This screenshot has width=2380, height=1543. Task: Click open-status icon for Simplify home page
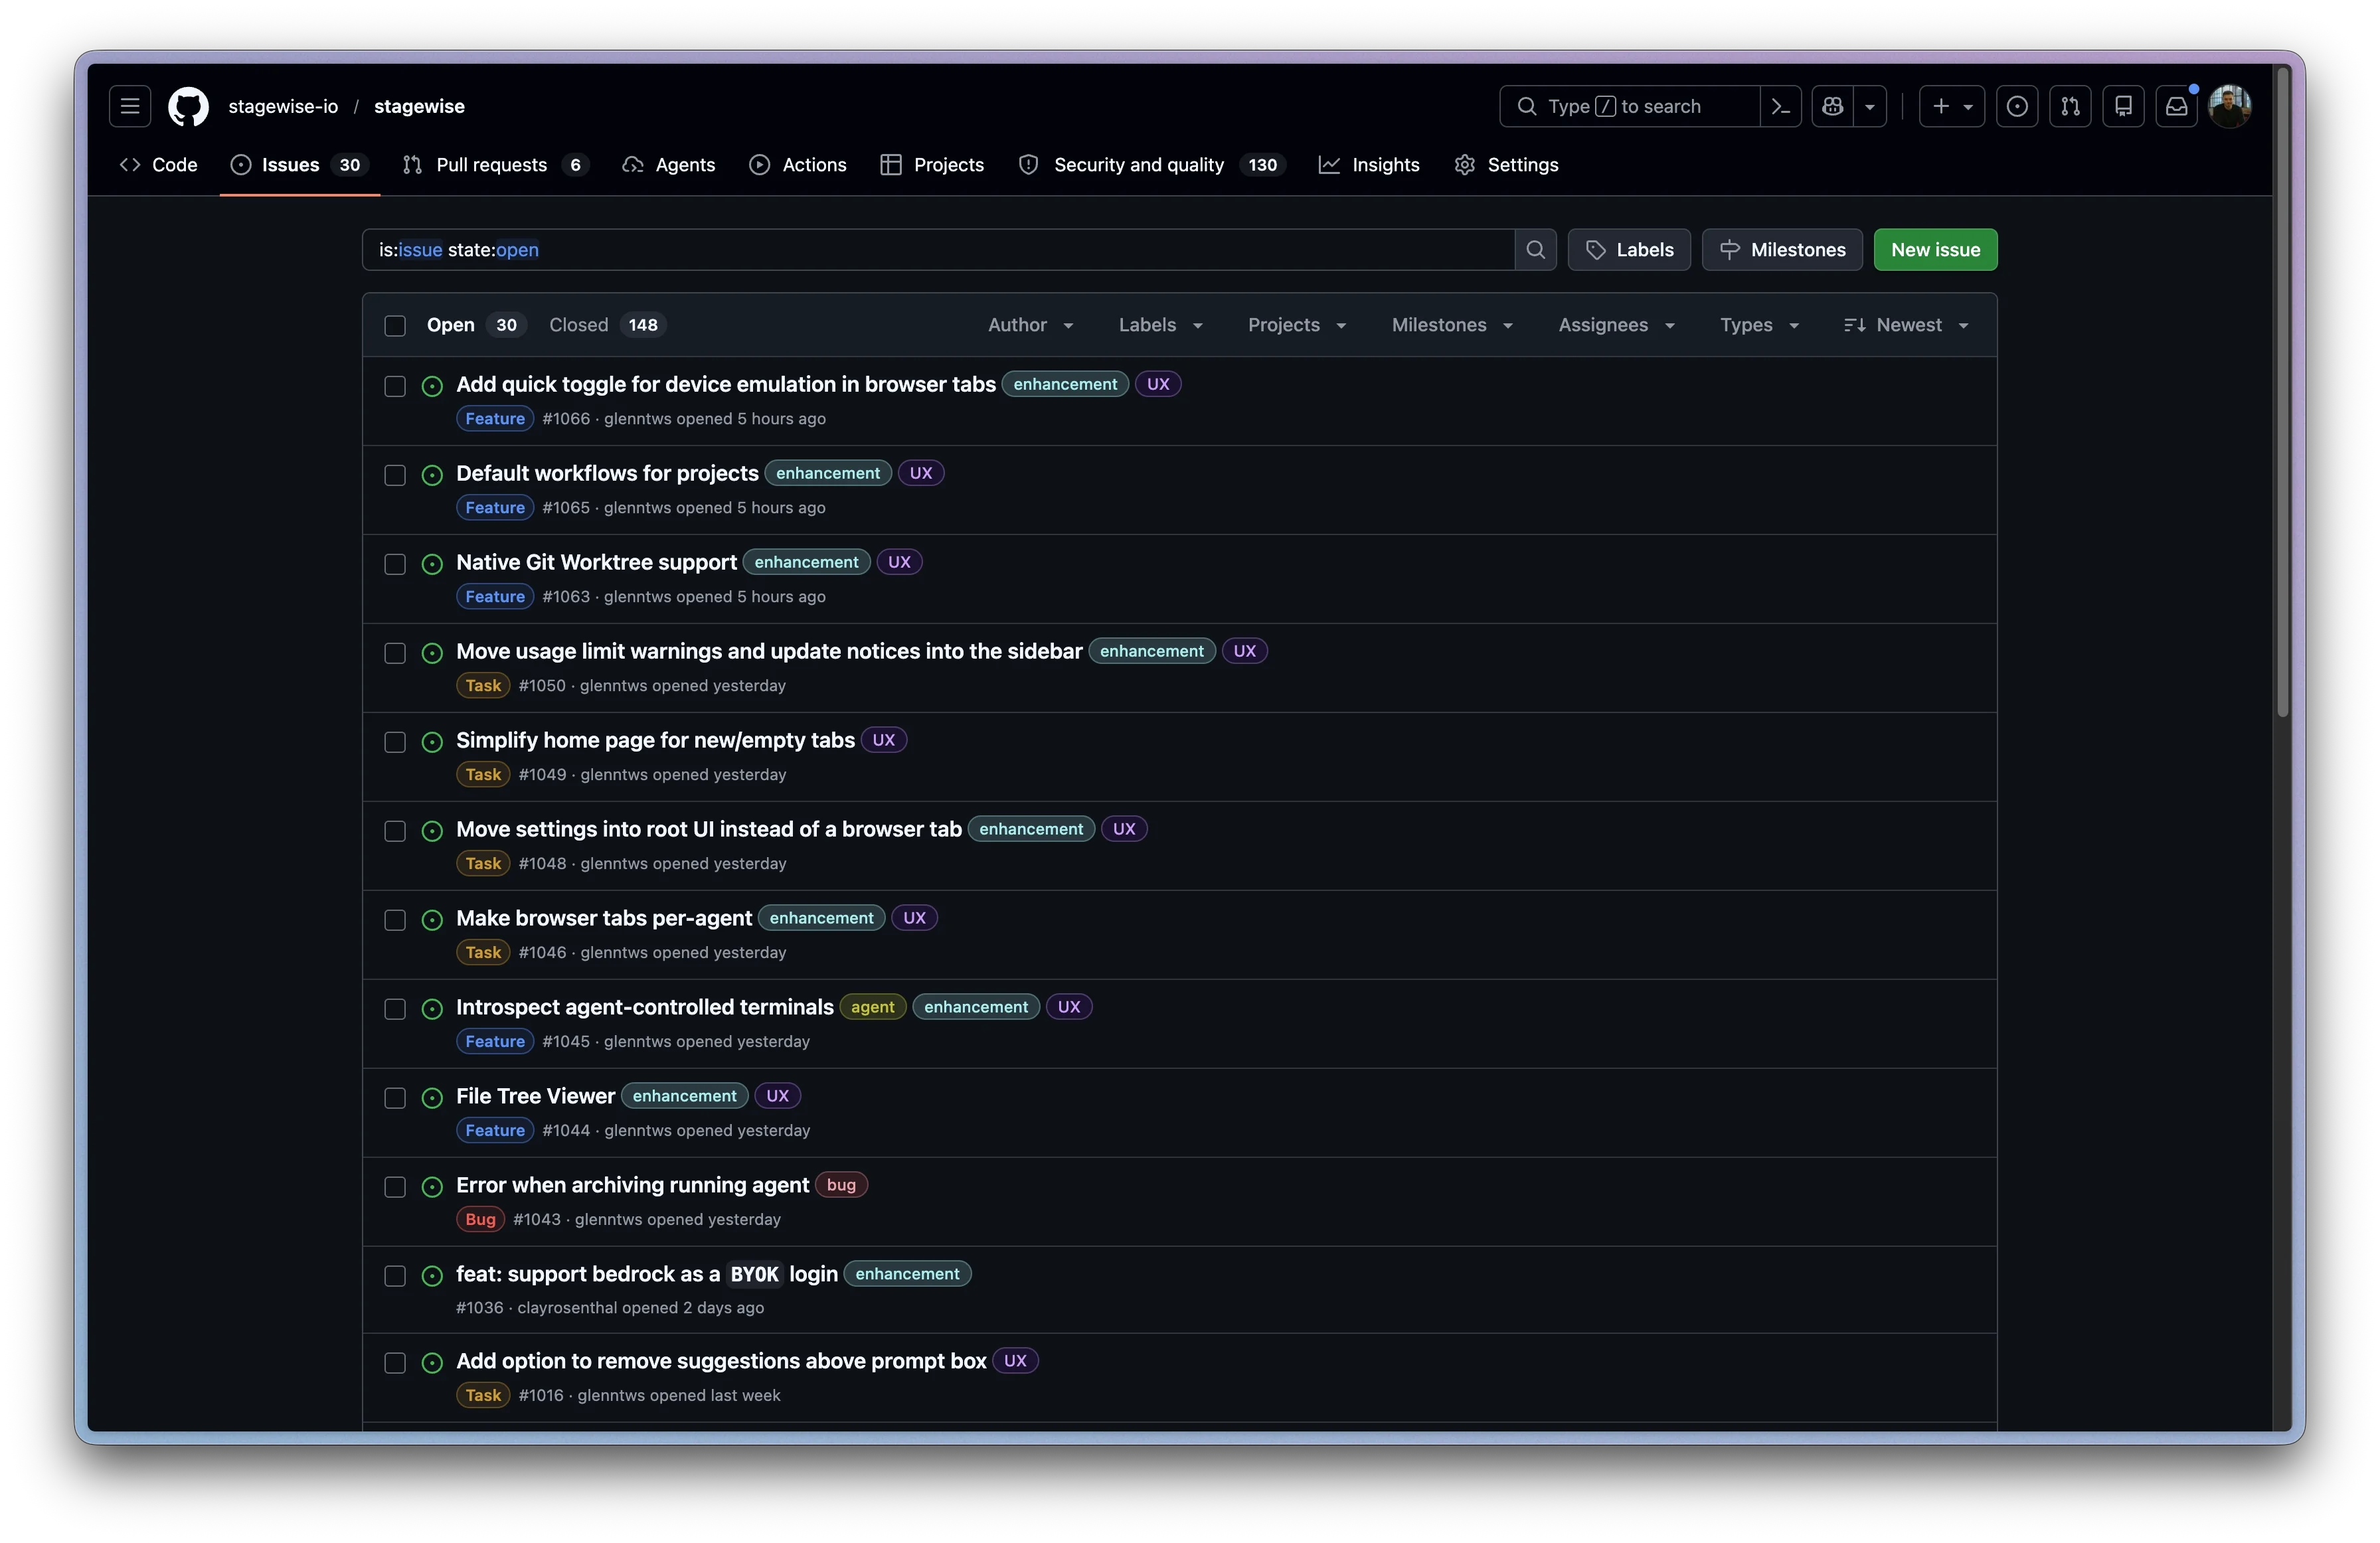point(432,743)
